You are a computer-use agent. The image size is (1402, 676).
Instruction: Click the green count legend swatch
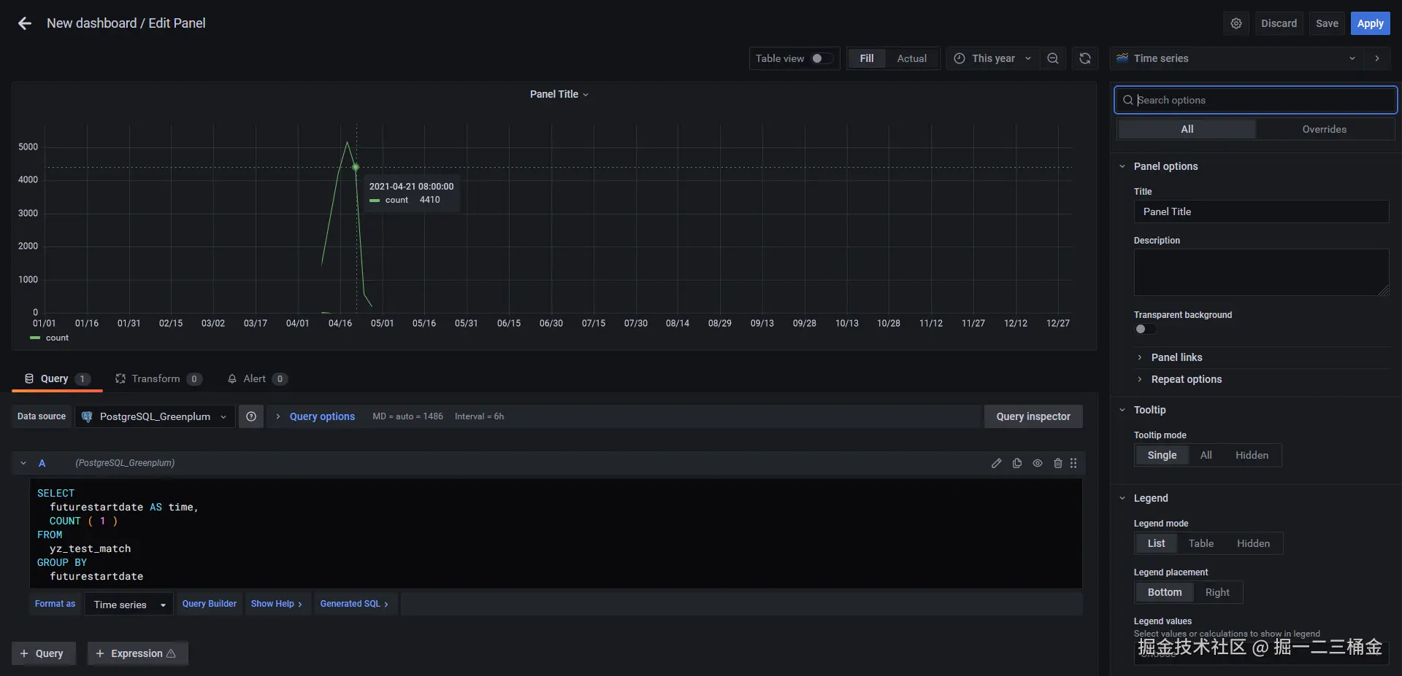[34, 338]
